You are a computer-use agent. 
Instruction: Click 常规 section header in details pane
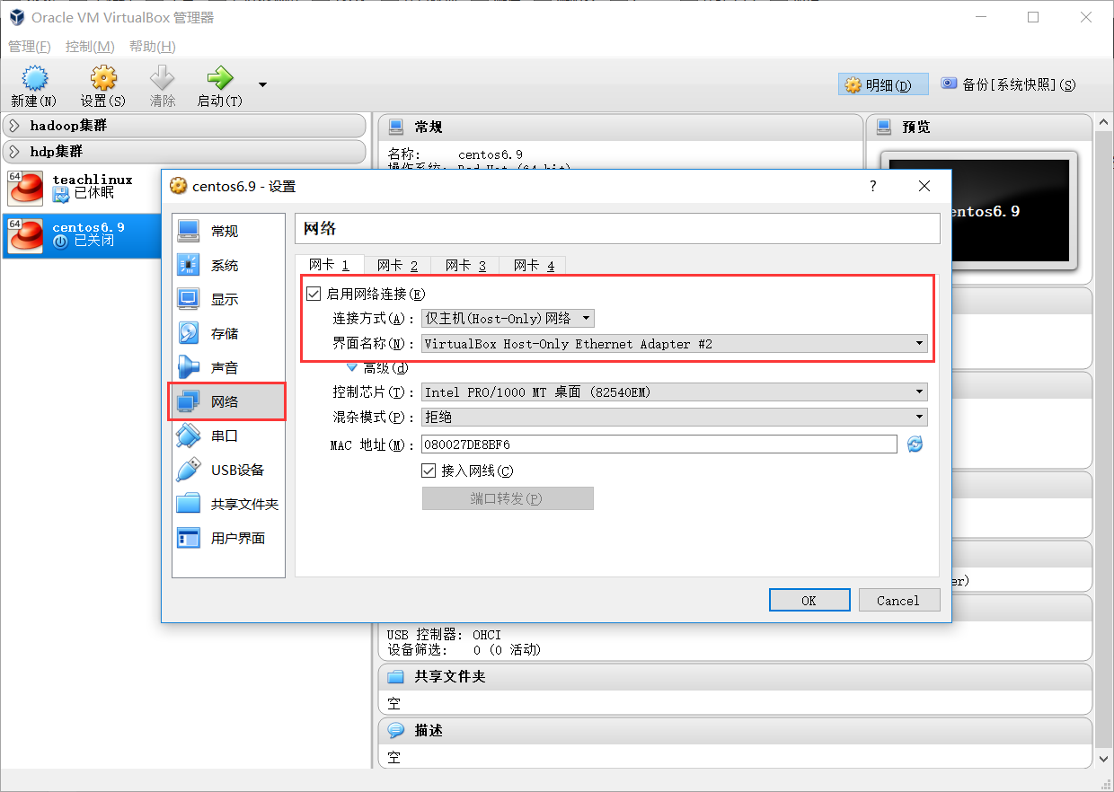(619, 127)
